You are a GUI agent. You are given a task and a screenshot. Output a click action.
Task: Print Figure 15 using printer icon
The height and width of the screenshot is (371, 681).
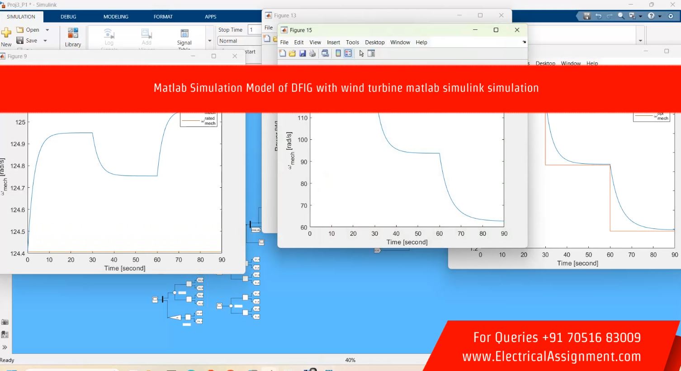tap(312, 53)
